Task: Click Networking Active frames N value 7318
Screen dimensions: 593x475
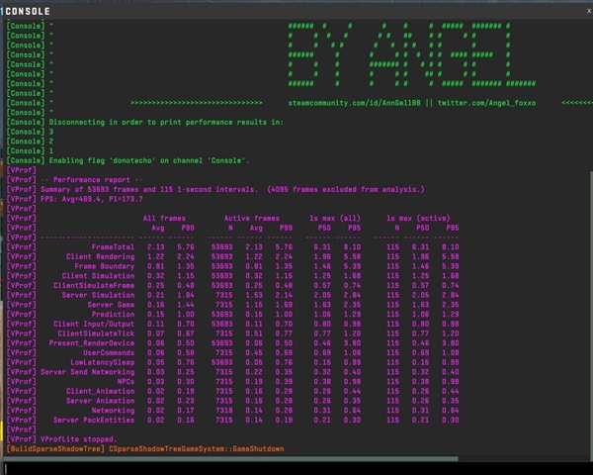Action: [x=224, y=411]
